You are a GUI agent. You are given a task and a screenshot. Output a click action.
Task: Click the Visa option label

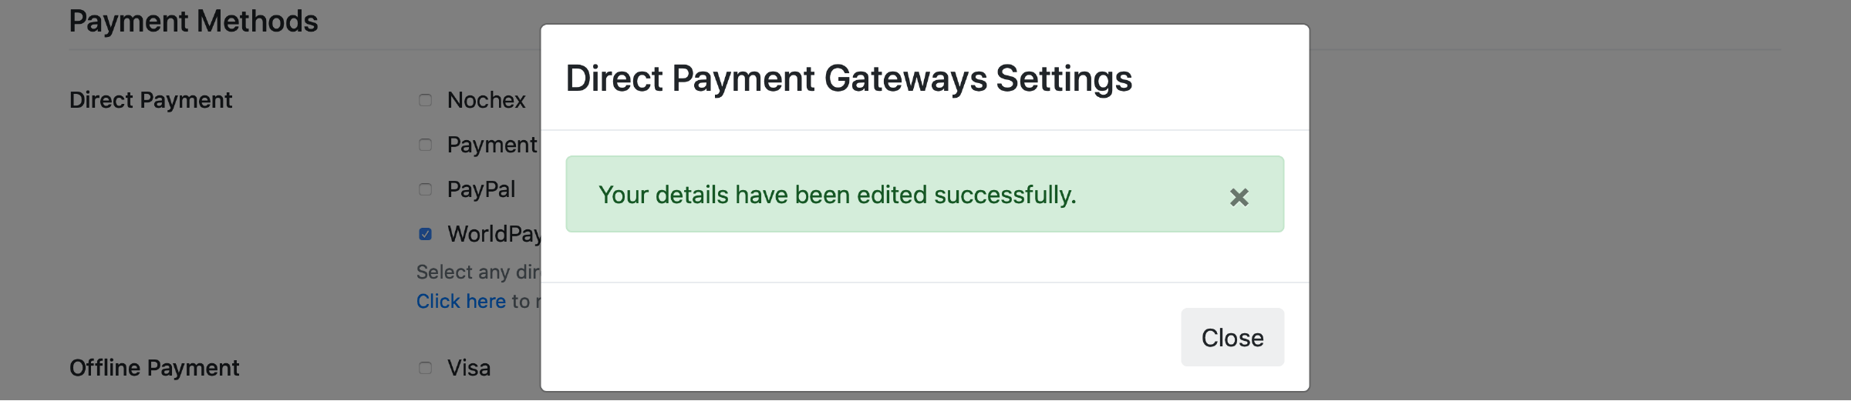coord(468,368)
